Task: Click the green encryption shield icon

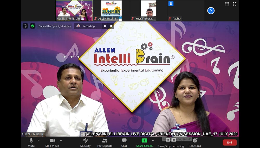Action: tap(33, 26)
